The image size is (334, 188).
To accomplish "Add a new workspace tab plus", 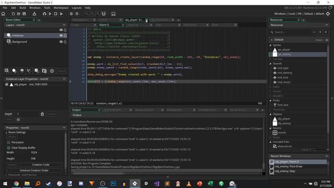I will click(x=178, y=20).
